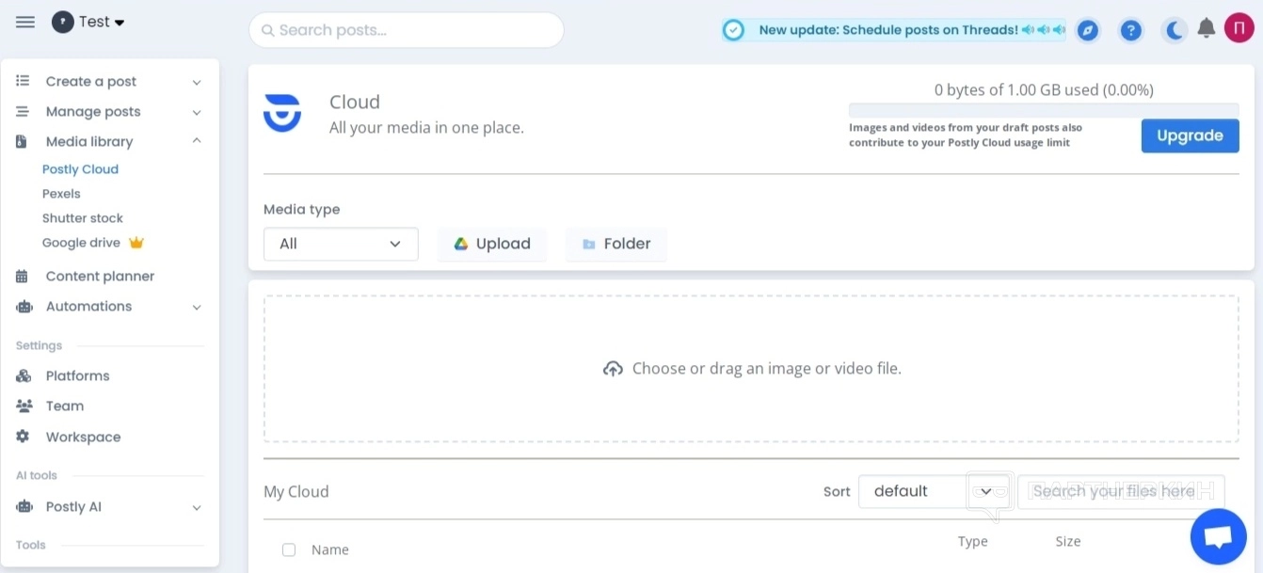Click the storage usage progress bar
Screen dimensions: 1263x573
[x=1044, y=110]
